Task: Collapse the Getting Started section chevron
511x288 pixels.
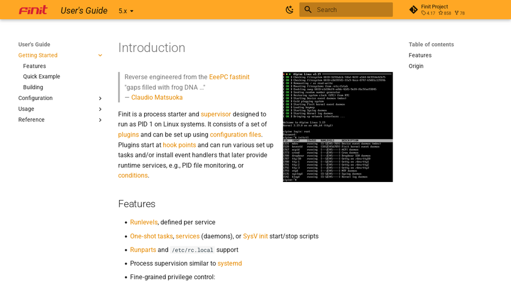Action: 100,55
